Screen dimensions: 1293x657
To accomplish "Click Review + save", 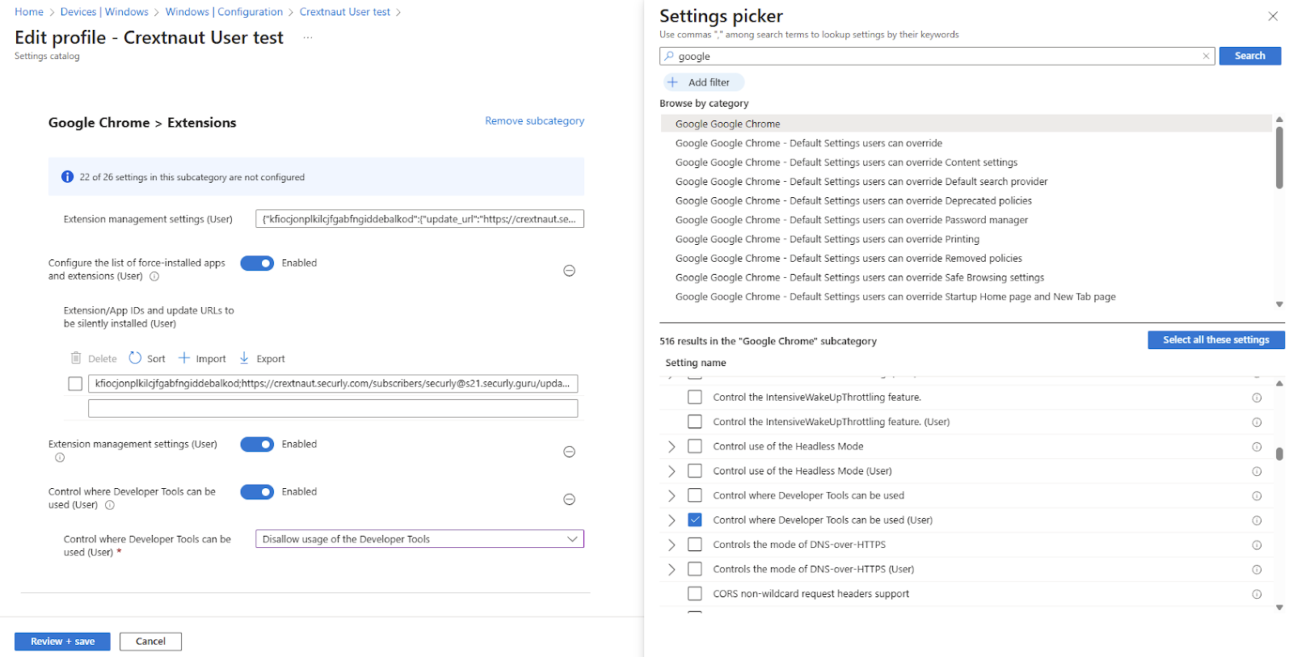I will pyautogui.click(x=62, y=642).
